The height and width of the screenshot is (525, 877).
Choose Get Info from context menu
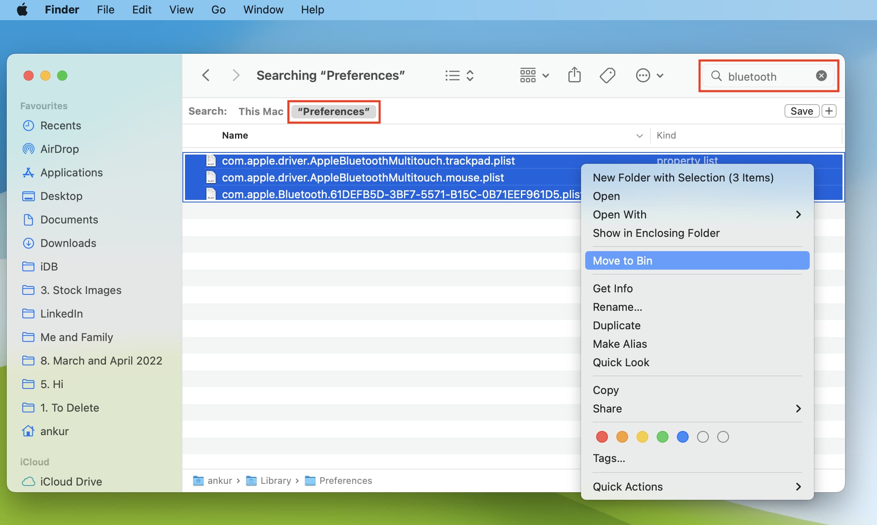697,289
